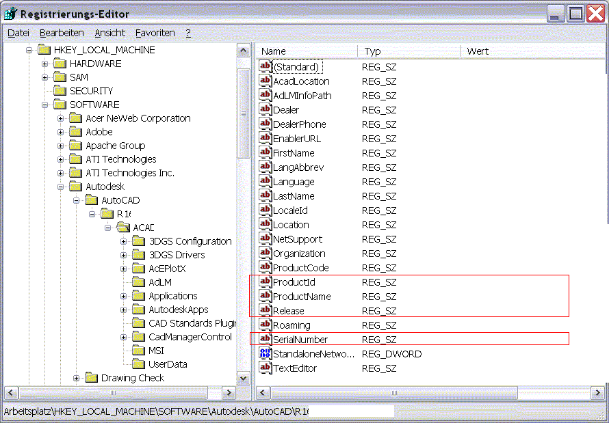Expand the HARDWARE key

pos(44,64)
